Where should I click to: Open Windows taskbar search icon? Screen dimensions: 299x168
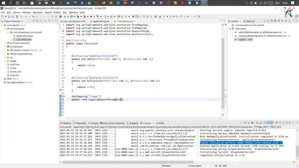[x=10, y=3]
